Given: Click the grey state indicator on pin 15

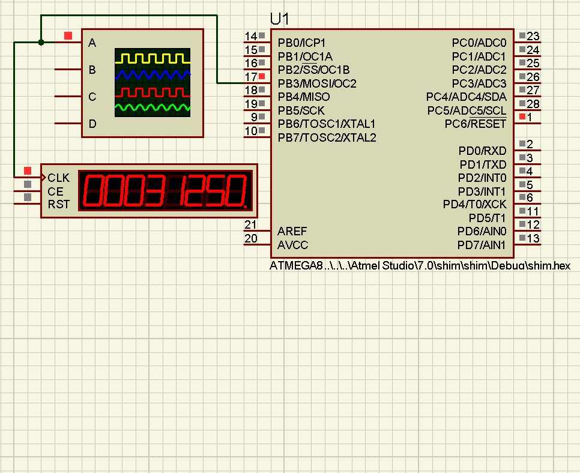Looking at the screenshot, I should coord(262,49).
